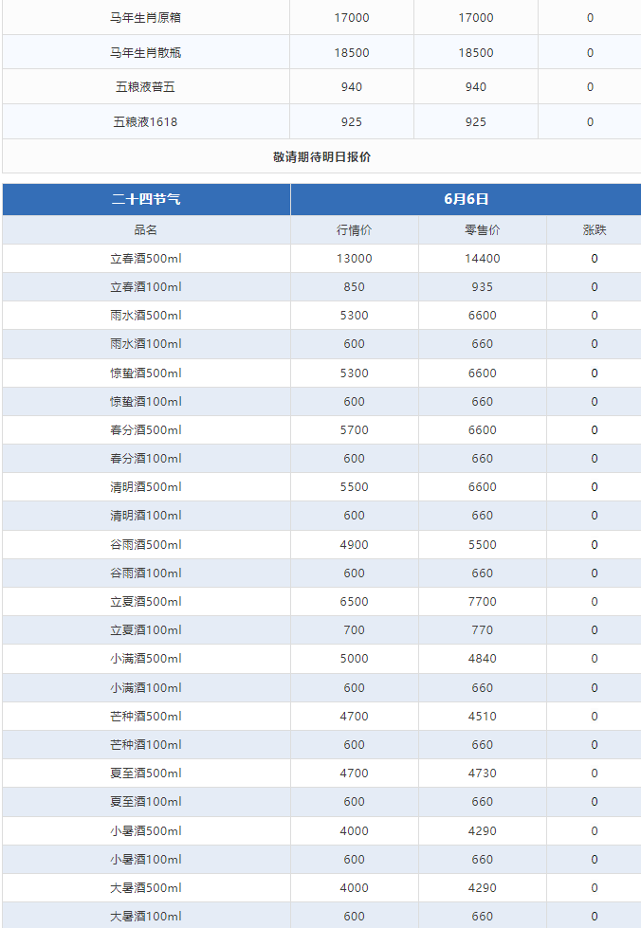Select the 五粮液普五 row label
The height and width of the screenshot is (928, 641).
(x=146, y=87)
